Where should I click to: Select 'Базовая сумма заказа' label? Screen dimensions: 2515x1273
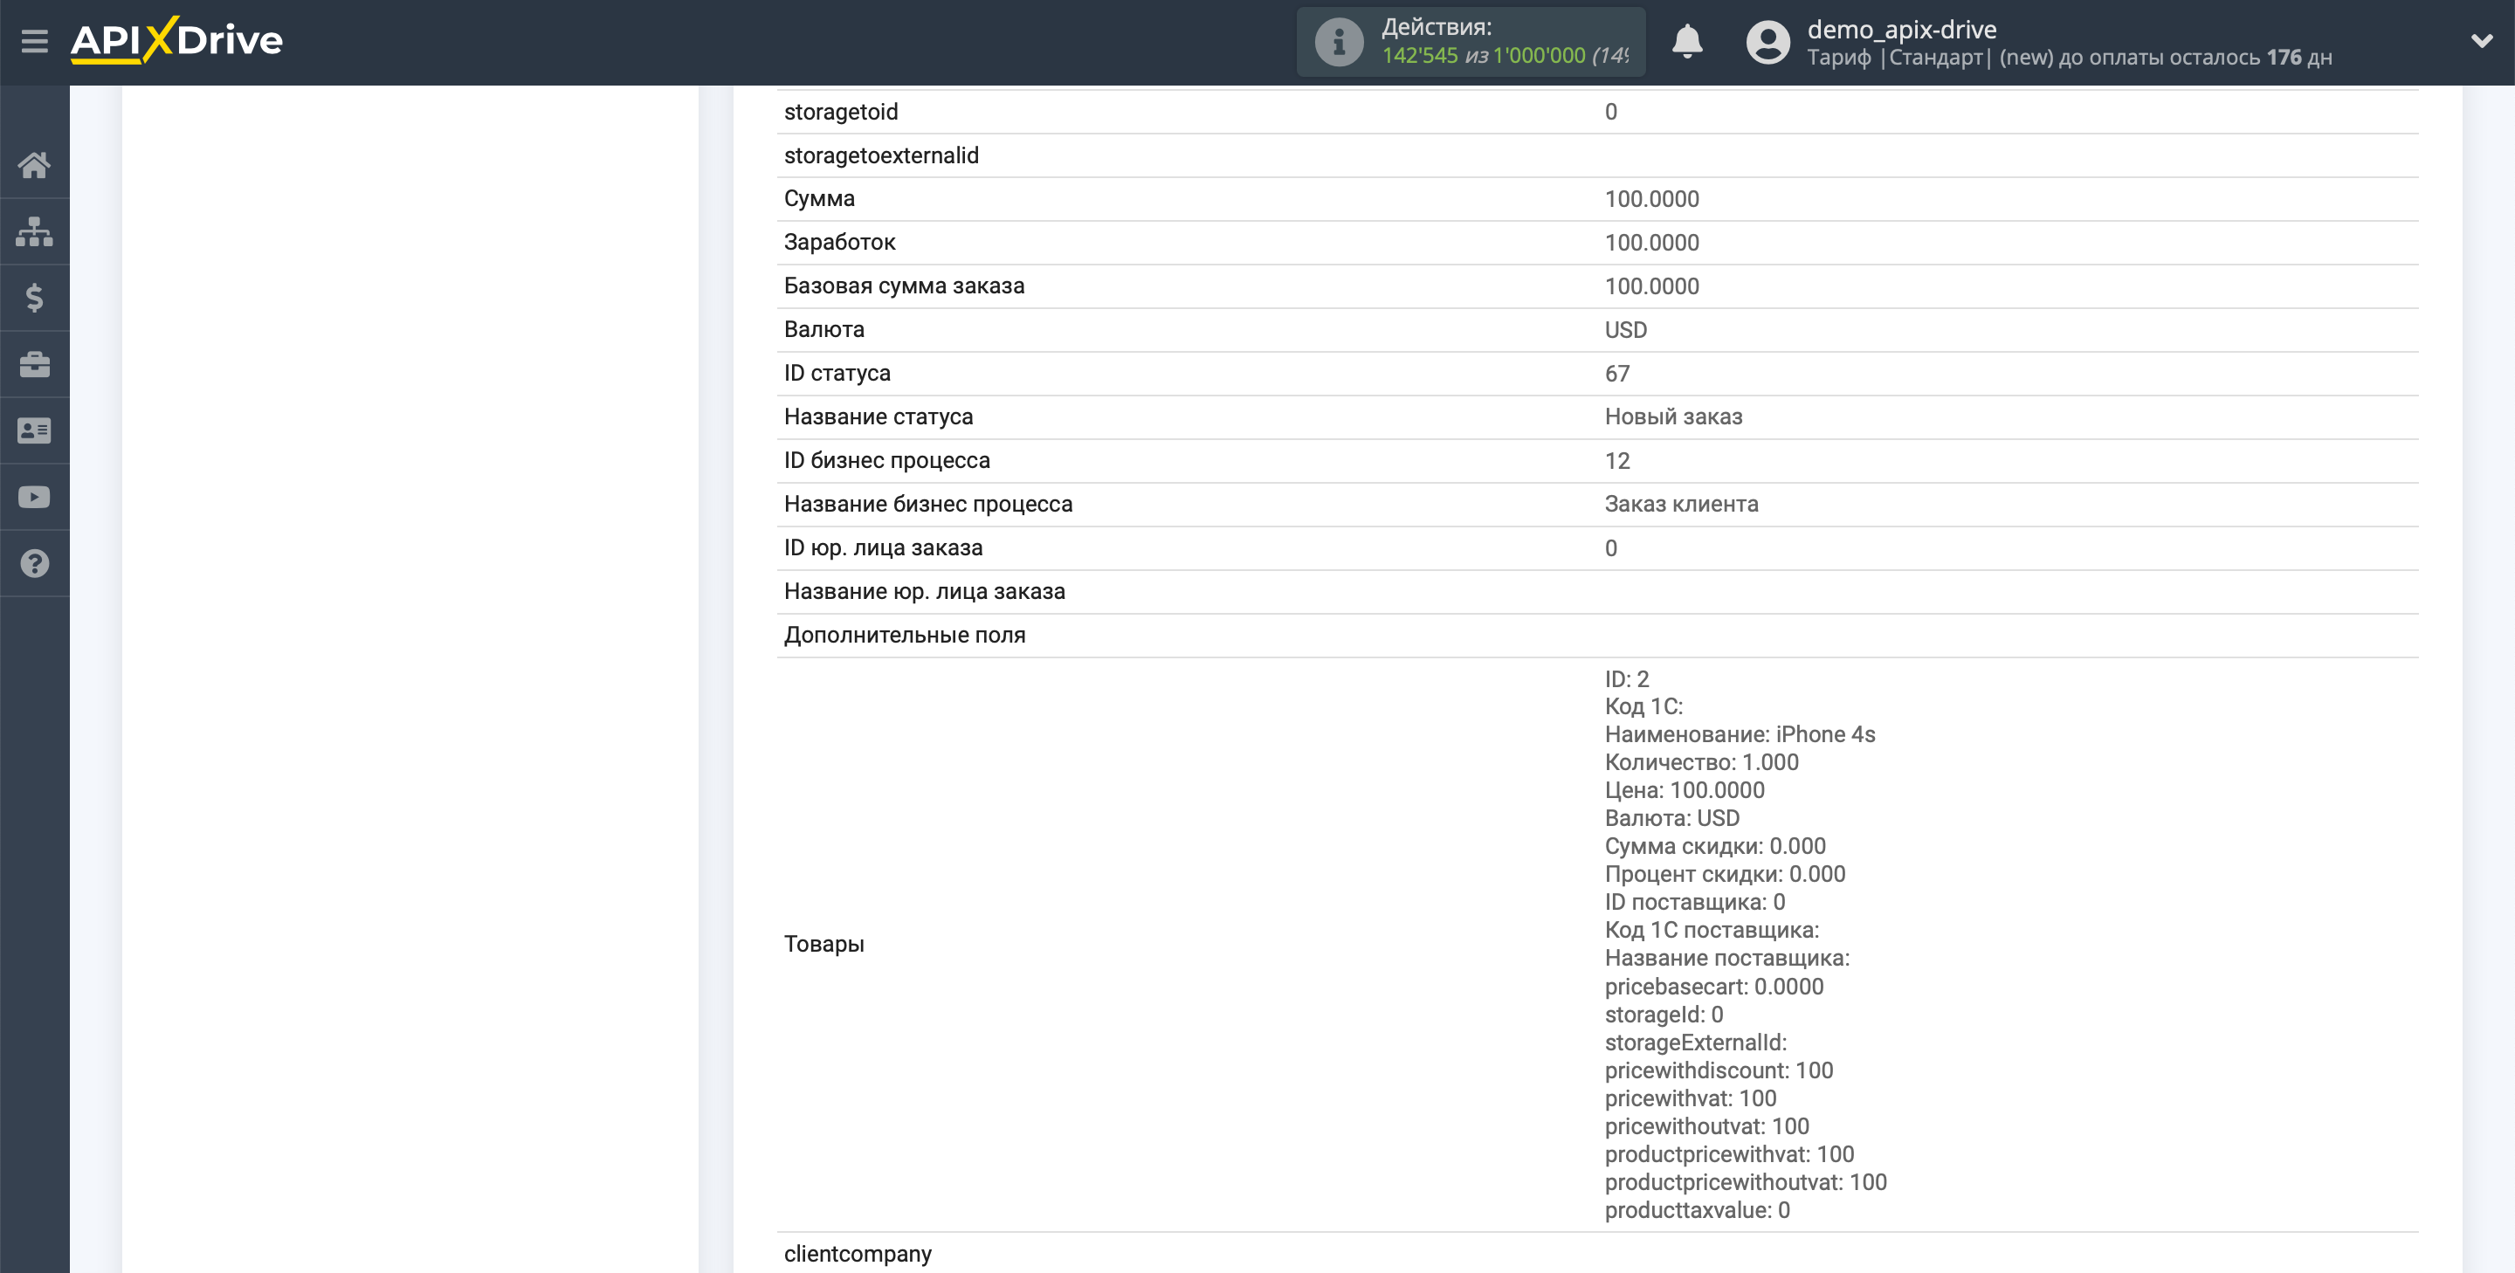point(904,286)
